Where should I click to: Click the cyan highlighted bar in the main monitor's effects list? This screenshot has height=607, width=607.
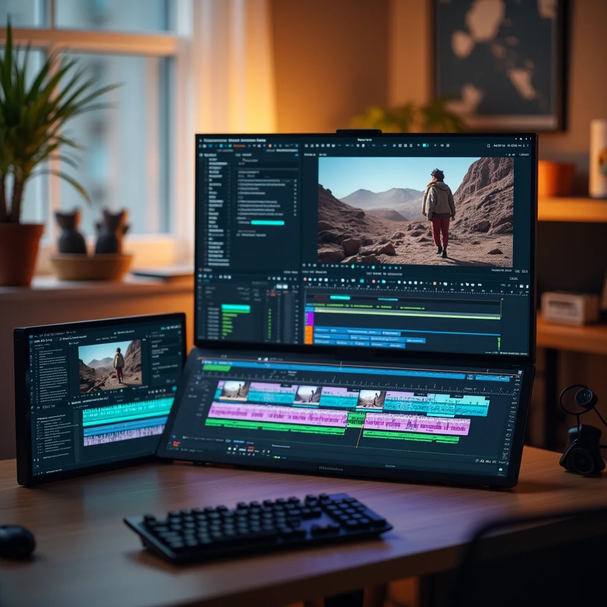click(x=267, y=223)
